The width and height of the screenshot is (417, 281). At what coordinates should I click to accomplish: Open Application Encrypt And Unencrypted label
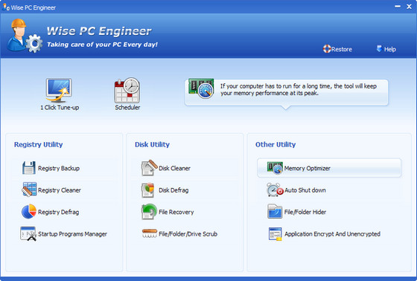click(x=332, y=234)
